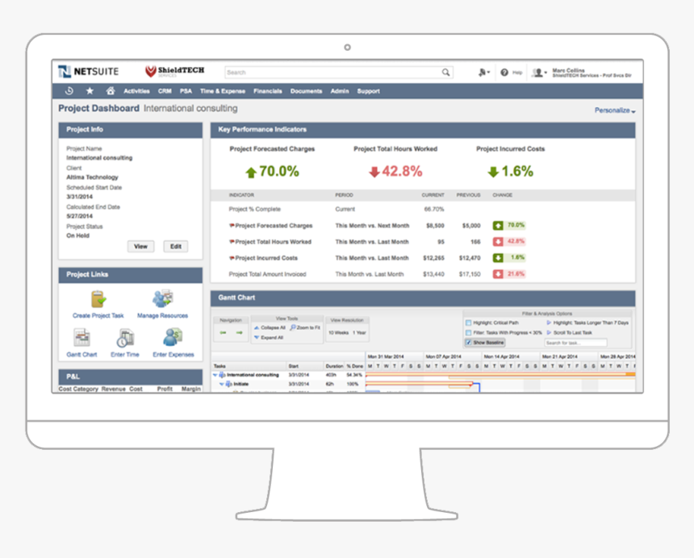Open the PSA menu
Screen dimensions: 694x558
pos(186,91)
